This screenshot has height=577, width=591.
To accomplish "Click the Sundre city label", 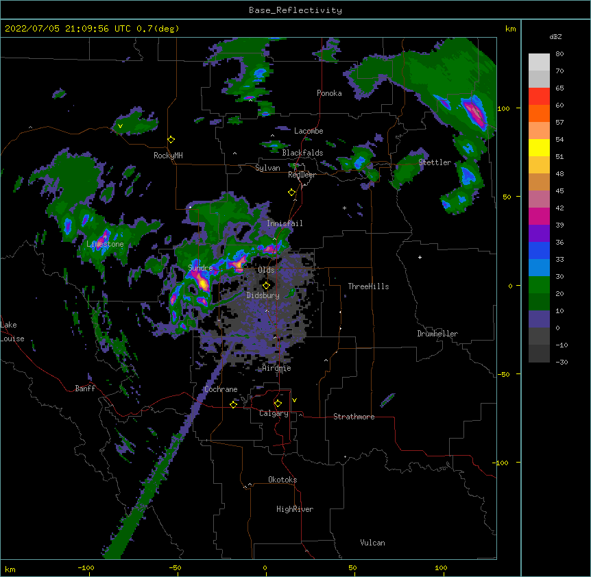I will click(x=200, y=268).
